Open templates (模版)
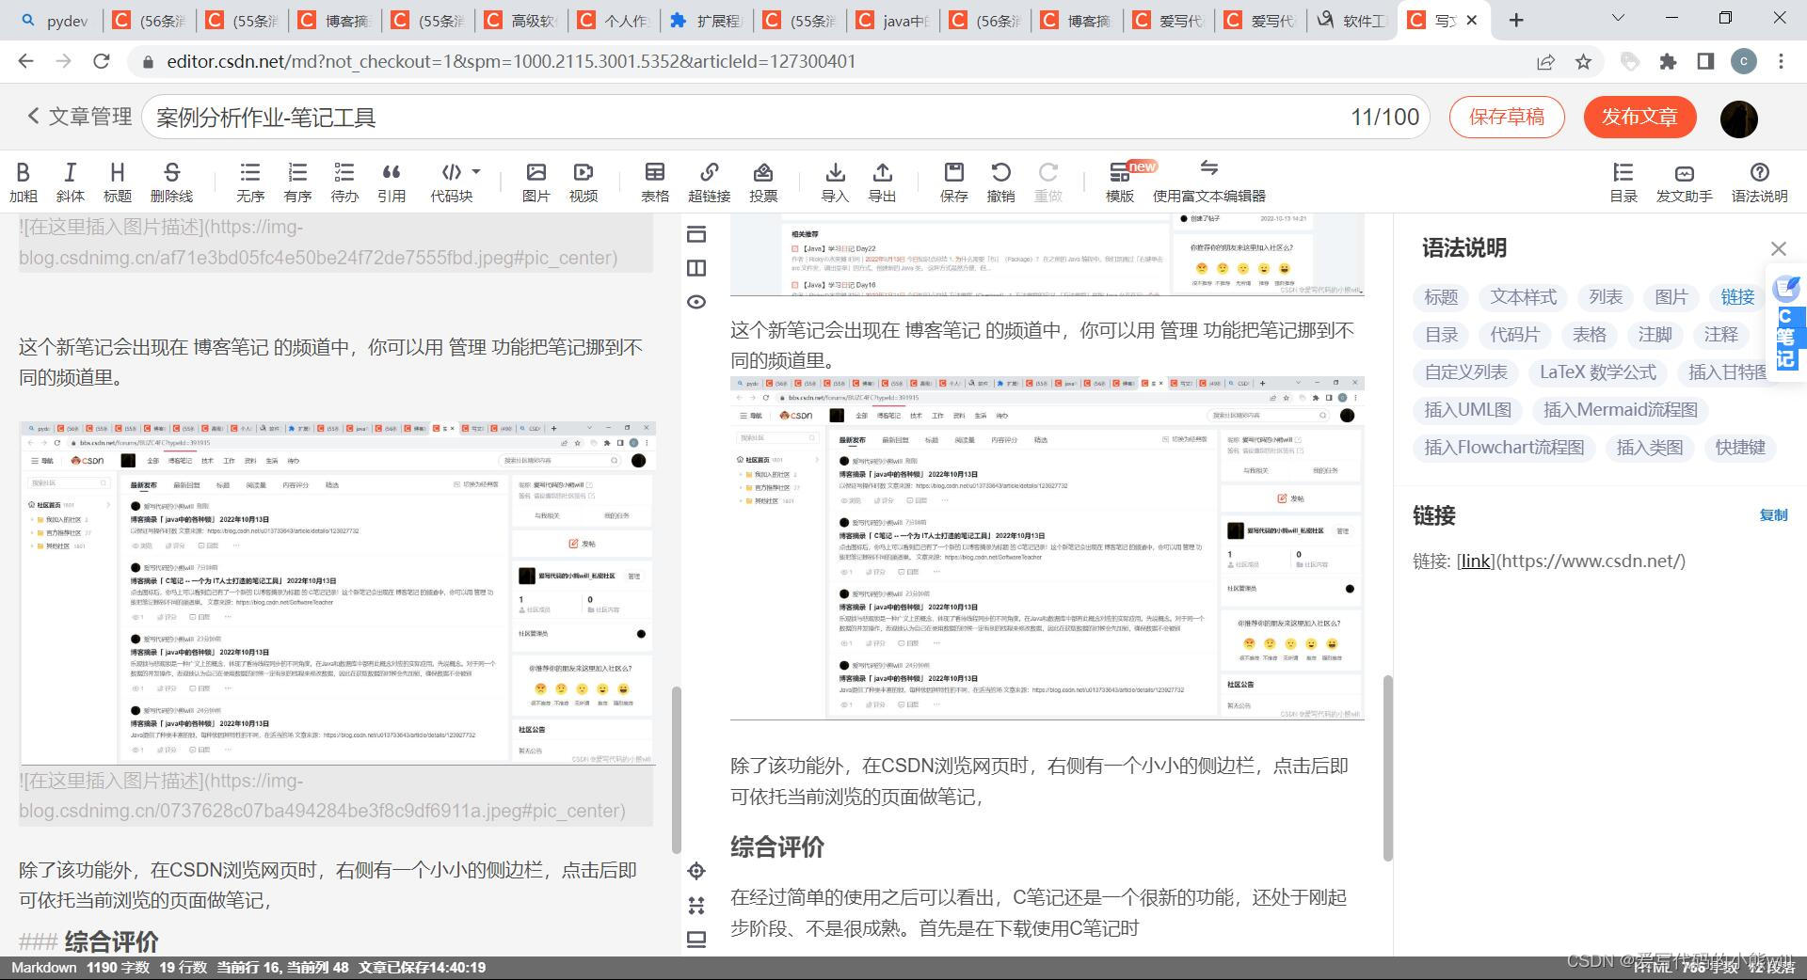The height and width of the screenshot is (980, 1807). point(1120,182)
